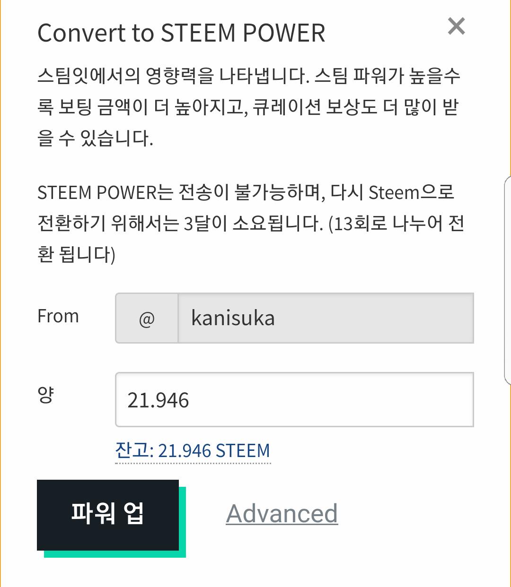The image size is (511, 587).
Task: Click the 스팀잇에서의 영향력 description paragraph
Action: [x=248, y=107]
